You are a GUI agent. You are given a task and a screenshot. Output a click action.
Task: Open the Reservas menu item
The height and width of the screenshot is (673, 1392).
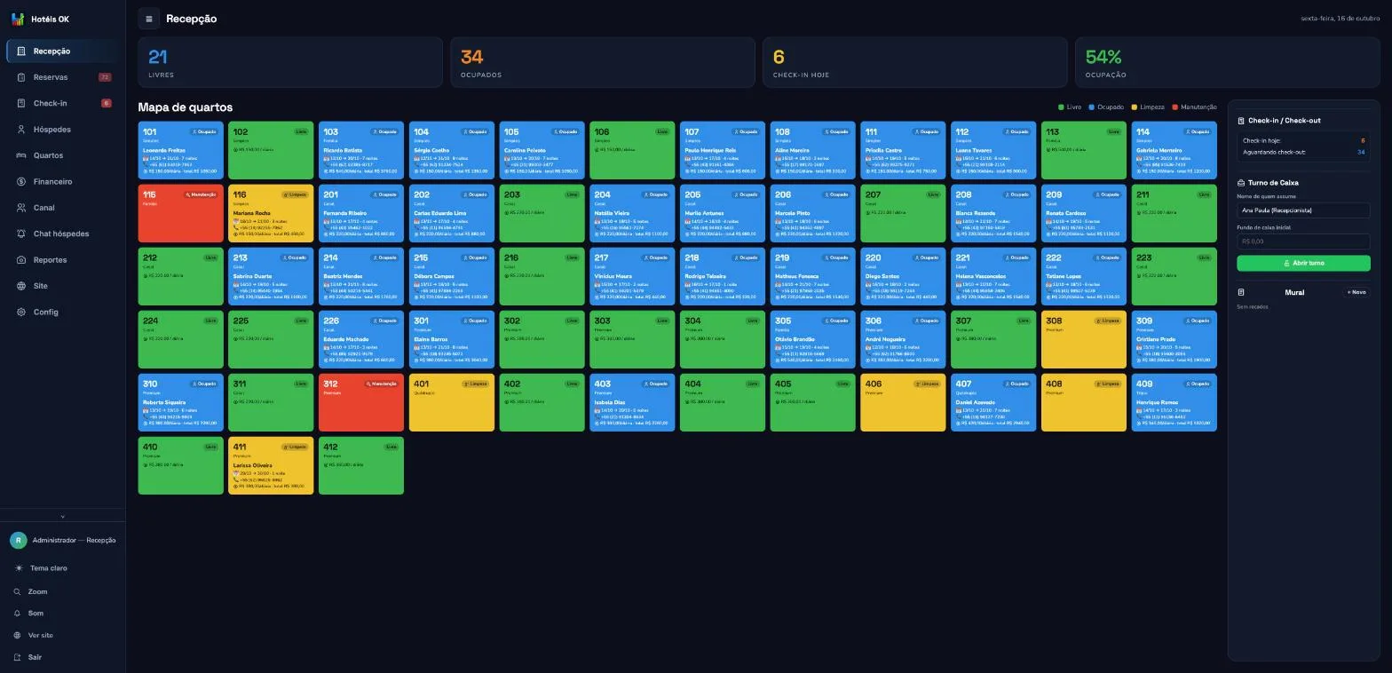pos(62,77)
